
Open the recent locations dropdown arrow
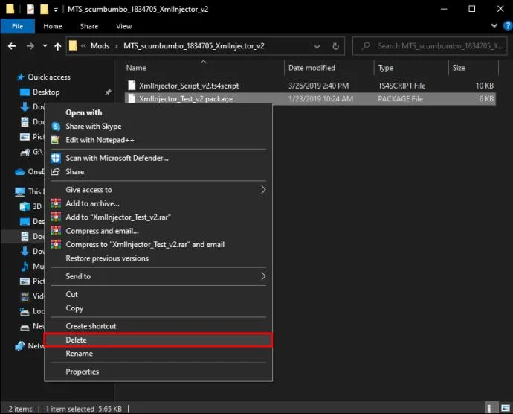click(x=45, y=46)
